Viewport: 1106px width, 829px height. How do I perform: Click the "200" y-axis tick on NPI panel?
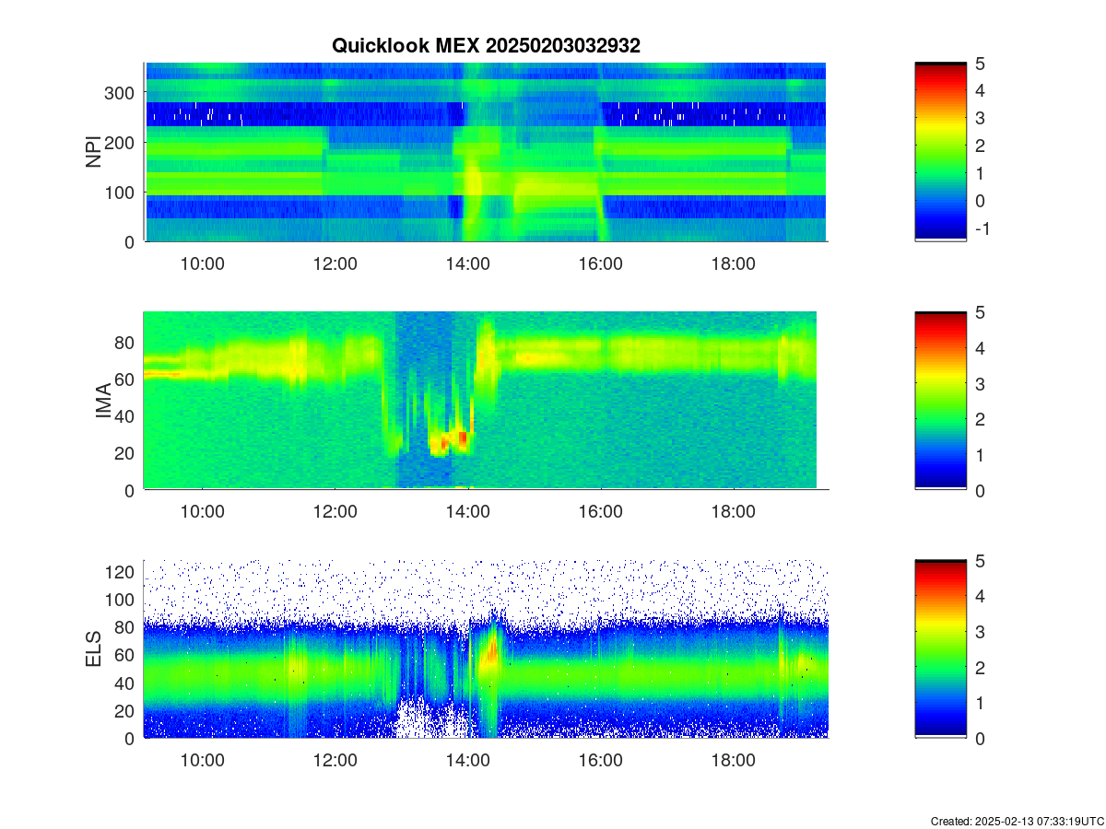(122, 142)
